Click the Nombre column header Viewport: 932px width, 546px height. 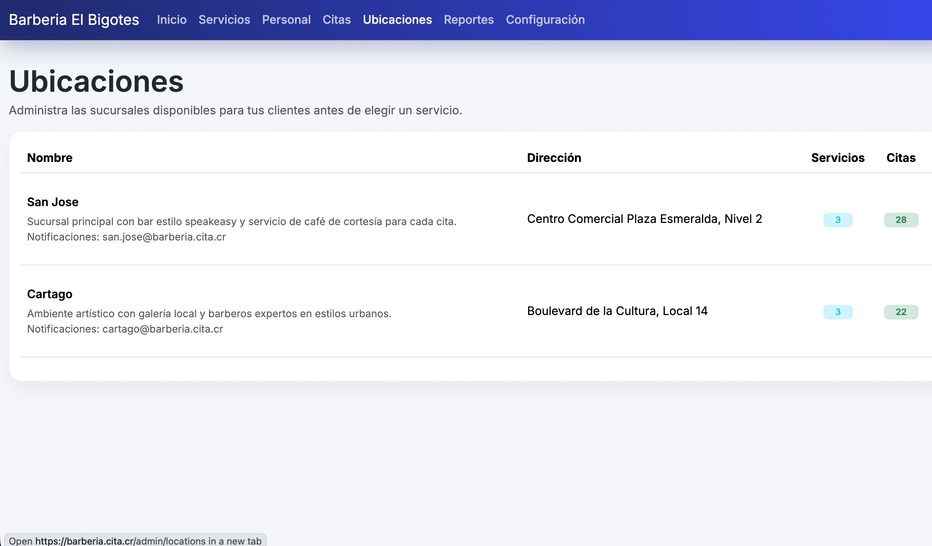pos(50,158)
